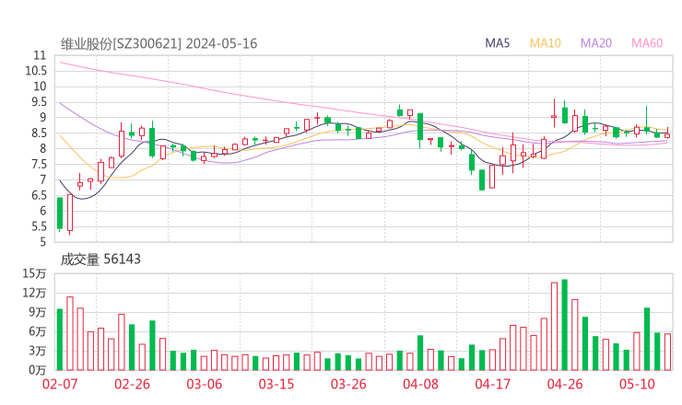Click the 04-26 date axis label
This screenshot has width=682, height=405.
[x=565, y=384]
